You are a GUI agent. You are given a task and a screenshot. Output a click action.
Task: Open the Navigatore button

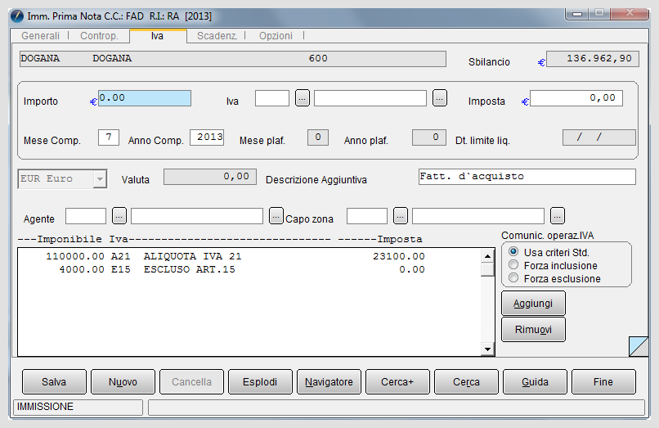click(329, 381)
